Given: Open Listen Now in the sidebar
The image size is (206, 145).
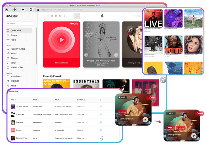Looking at the screenshot, I should [19, 31].
